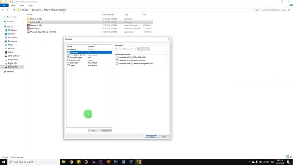Sort files by Name column
This screenshot has width=293, height=165.
[29, 14]
